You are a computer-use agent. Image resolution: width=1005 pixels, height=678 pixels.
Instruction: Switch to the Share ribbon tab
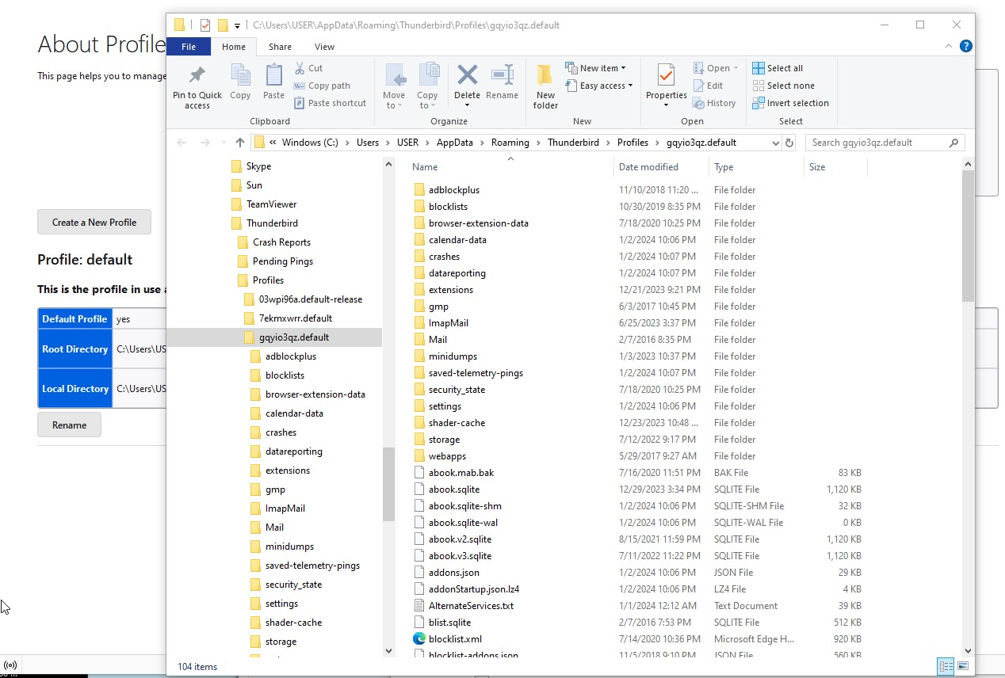point(280,47)
